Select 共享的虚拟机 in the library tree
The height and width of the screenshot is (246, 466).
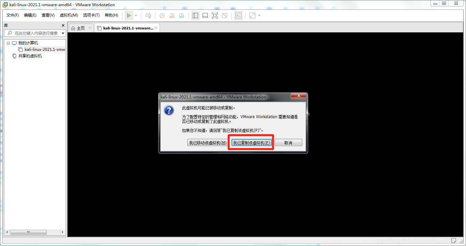click(x=30, y=56)
